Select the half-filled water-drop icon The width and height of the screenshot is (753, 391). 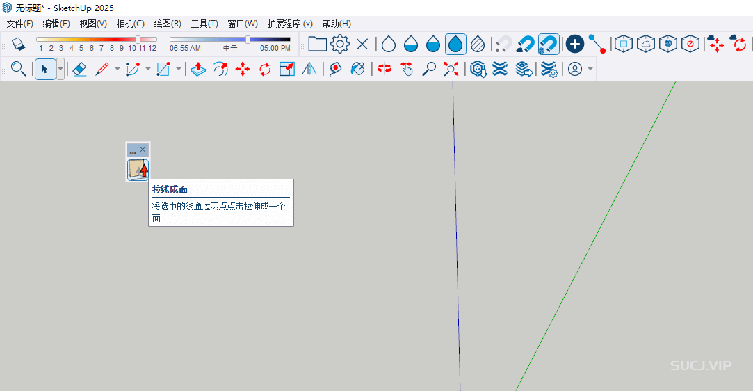tap(433, 45)
